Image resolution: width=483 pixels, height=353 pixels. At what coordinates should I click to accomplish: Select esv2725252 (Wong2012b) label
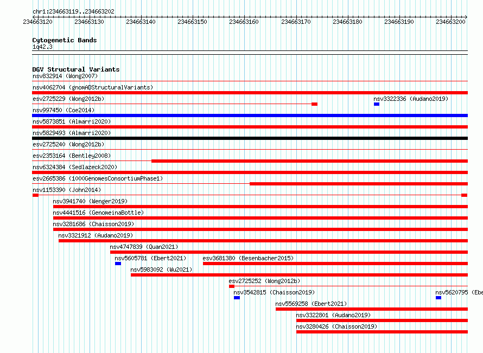click(264, 281)
